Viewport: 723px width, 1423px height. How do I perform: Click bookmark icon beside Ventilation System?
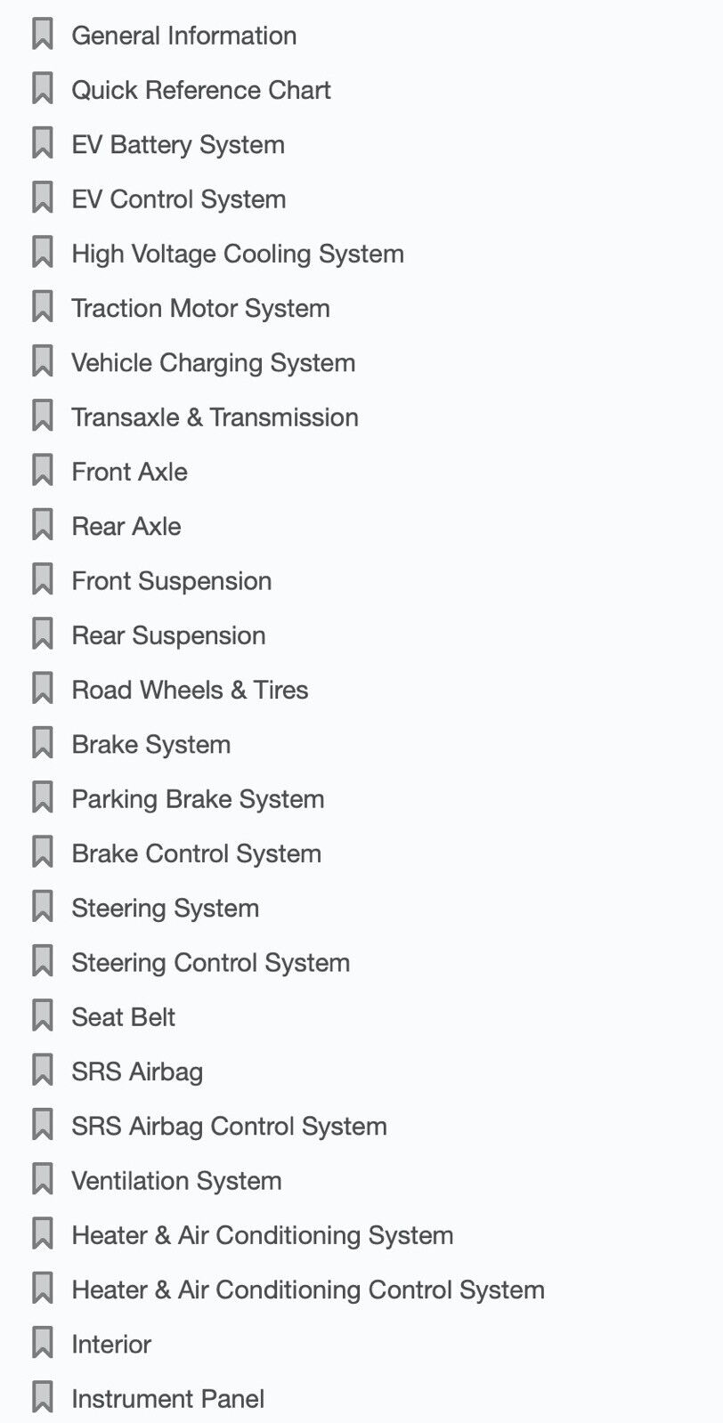(x=42, y=1180)
